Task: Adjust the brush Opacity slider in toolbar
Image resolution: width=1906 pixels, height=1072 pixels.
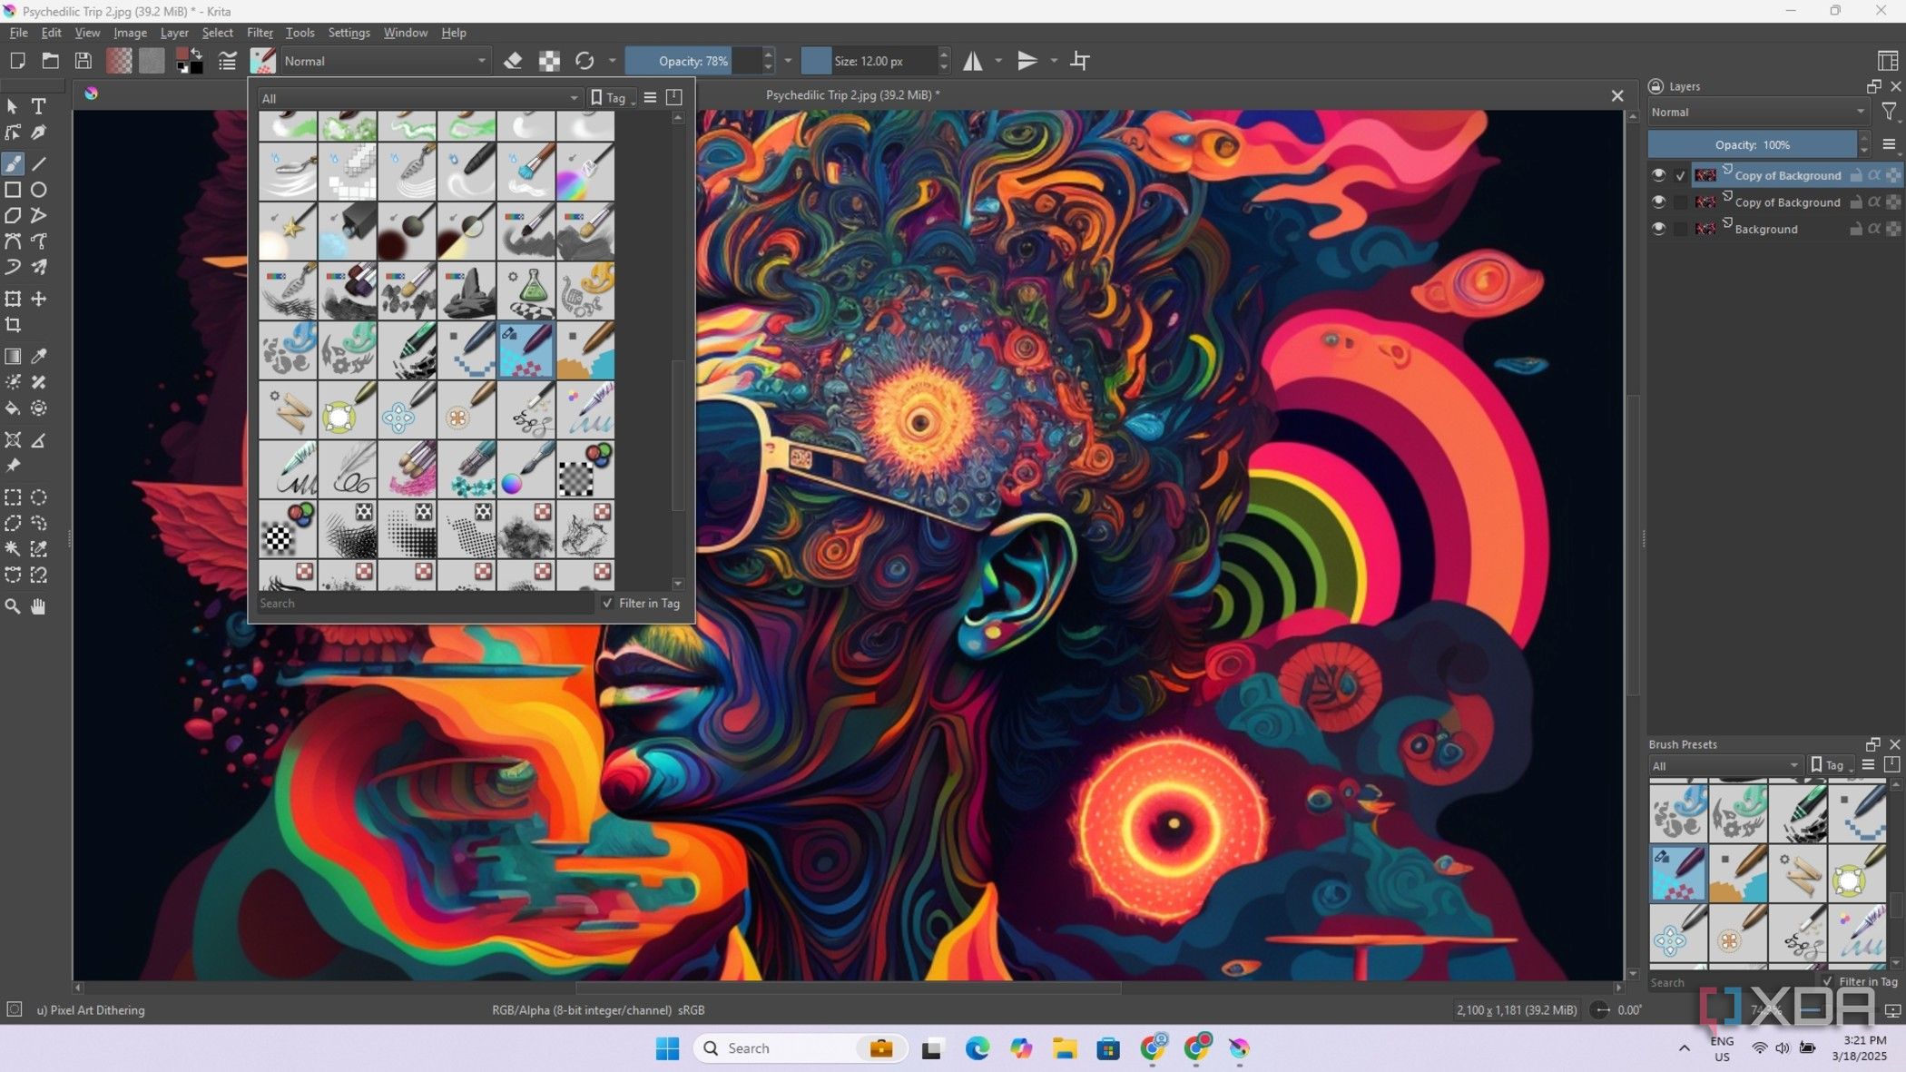Action: pos(693,61)
